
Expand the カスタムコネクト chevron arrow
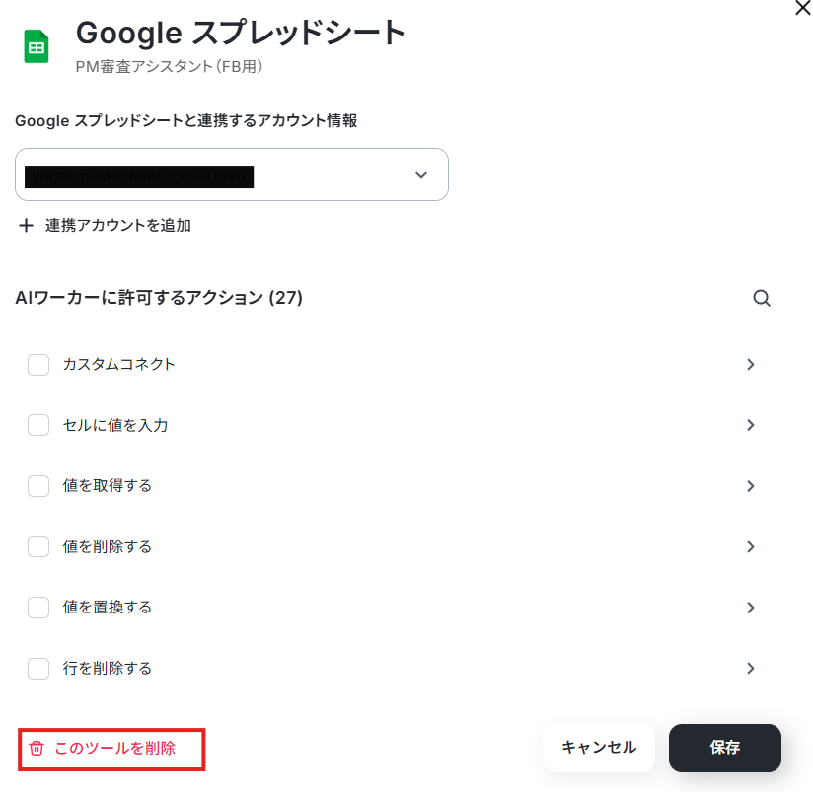(750, 364)
